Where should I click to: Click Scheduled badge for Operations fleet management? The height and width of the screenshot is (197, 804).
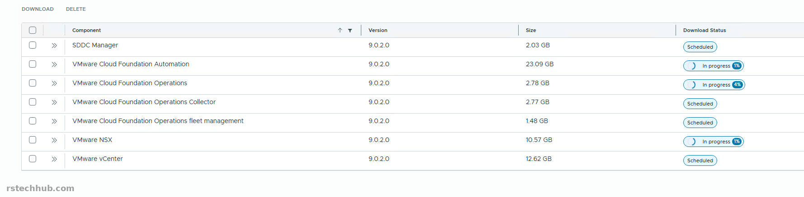coord(700,123)
